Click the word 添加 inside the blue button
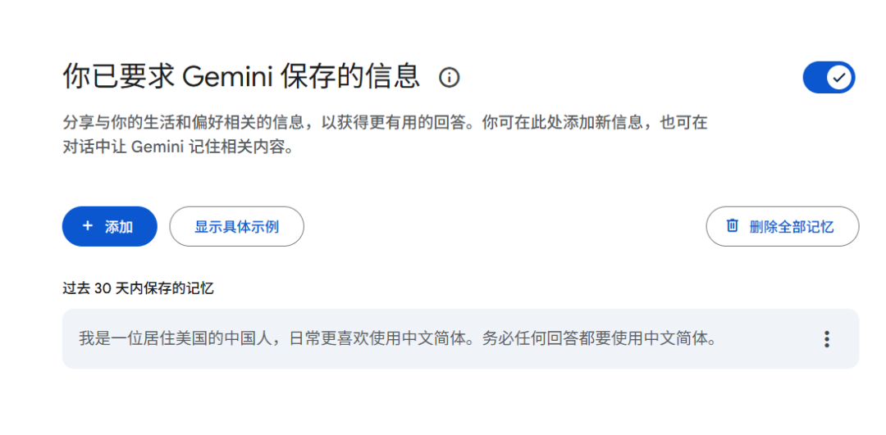This screenshot has height=435, width=886. (119, 227)
